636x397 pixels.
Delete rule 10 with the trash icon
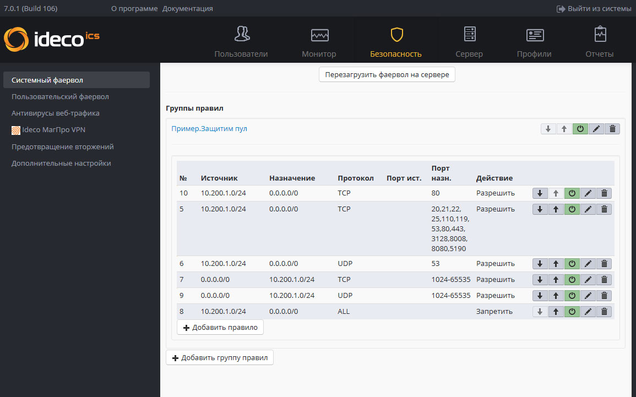604,193
